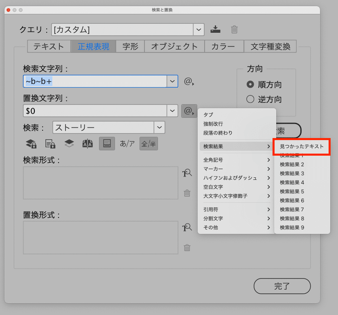Choose 検索結果 2 in the menu
Image resolution: width=338 pixels, height=315 pixels.
click(293, 164)
